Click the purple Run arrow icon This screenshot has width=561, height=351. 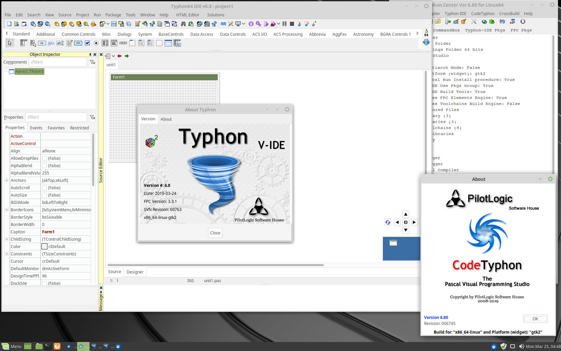pyautogui.click(x=266, y=24)
